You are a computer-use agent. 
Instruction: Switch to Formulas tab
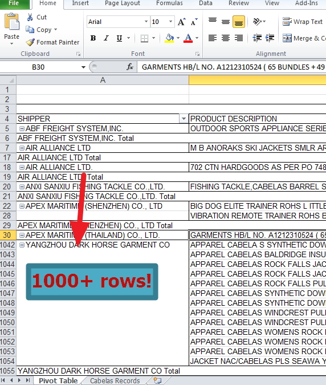[x=169, y=3]
